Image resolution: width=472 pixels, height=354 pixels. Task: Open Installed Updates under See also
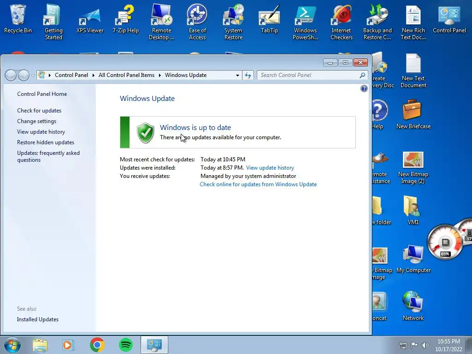coord(38,319)
